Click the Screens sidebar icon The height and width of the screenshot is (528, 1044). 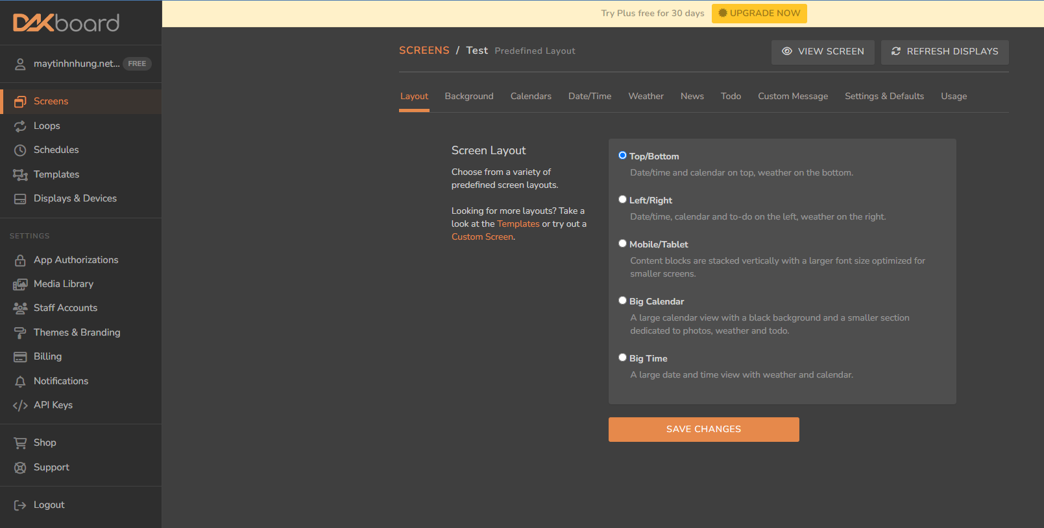tap(20, 101)
